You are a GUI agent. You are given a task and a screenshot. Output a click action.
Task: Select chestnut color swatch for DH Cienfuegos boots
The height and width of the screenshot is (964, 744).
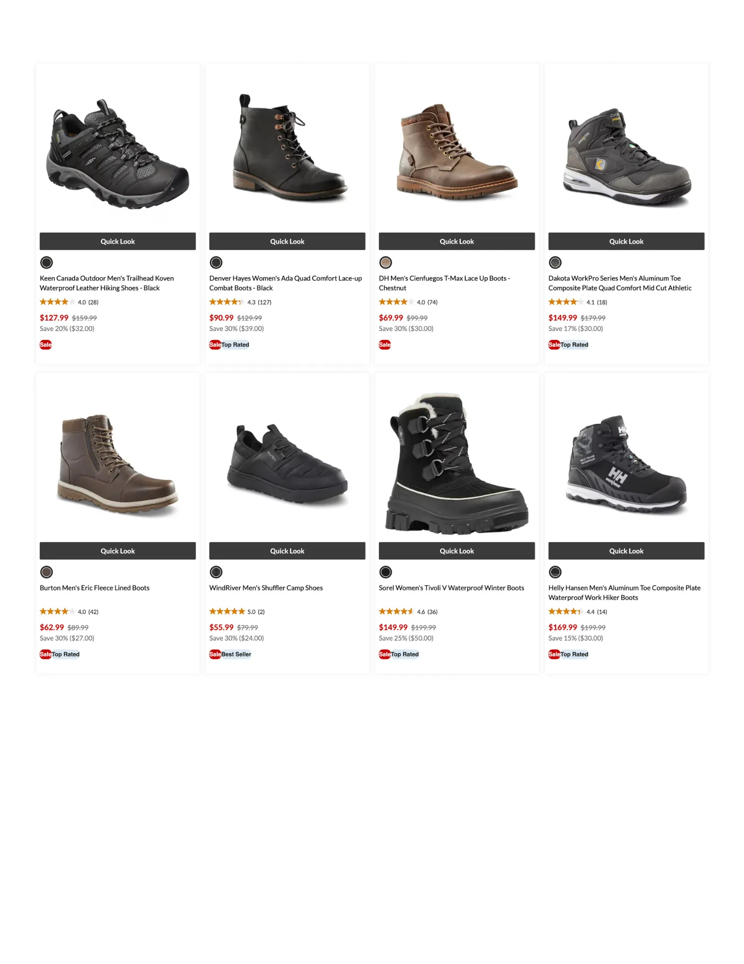pos(385,262)
